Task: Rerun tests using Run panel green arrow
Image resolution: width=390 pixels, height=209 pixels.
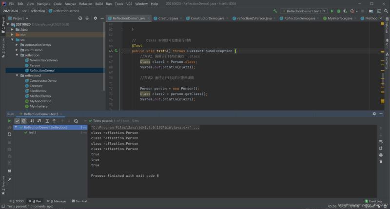Action: 9,121
